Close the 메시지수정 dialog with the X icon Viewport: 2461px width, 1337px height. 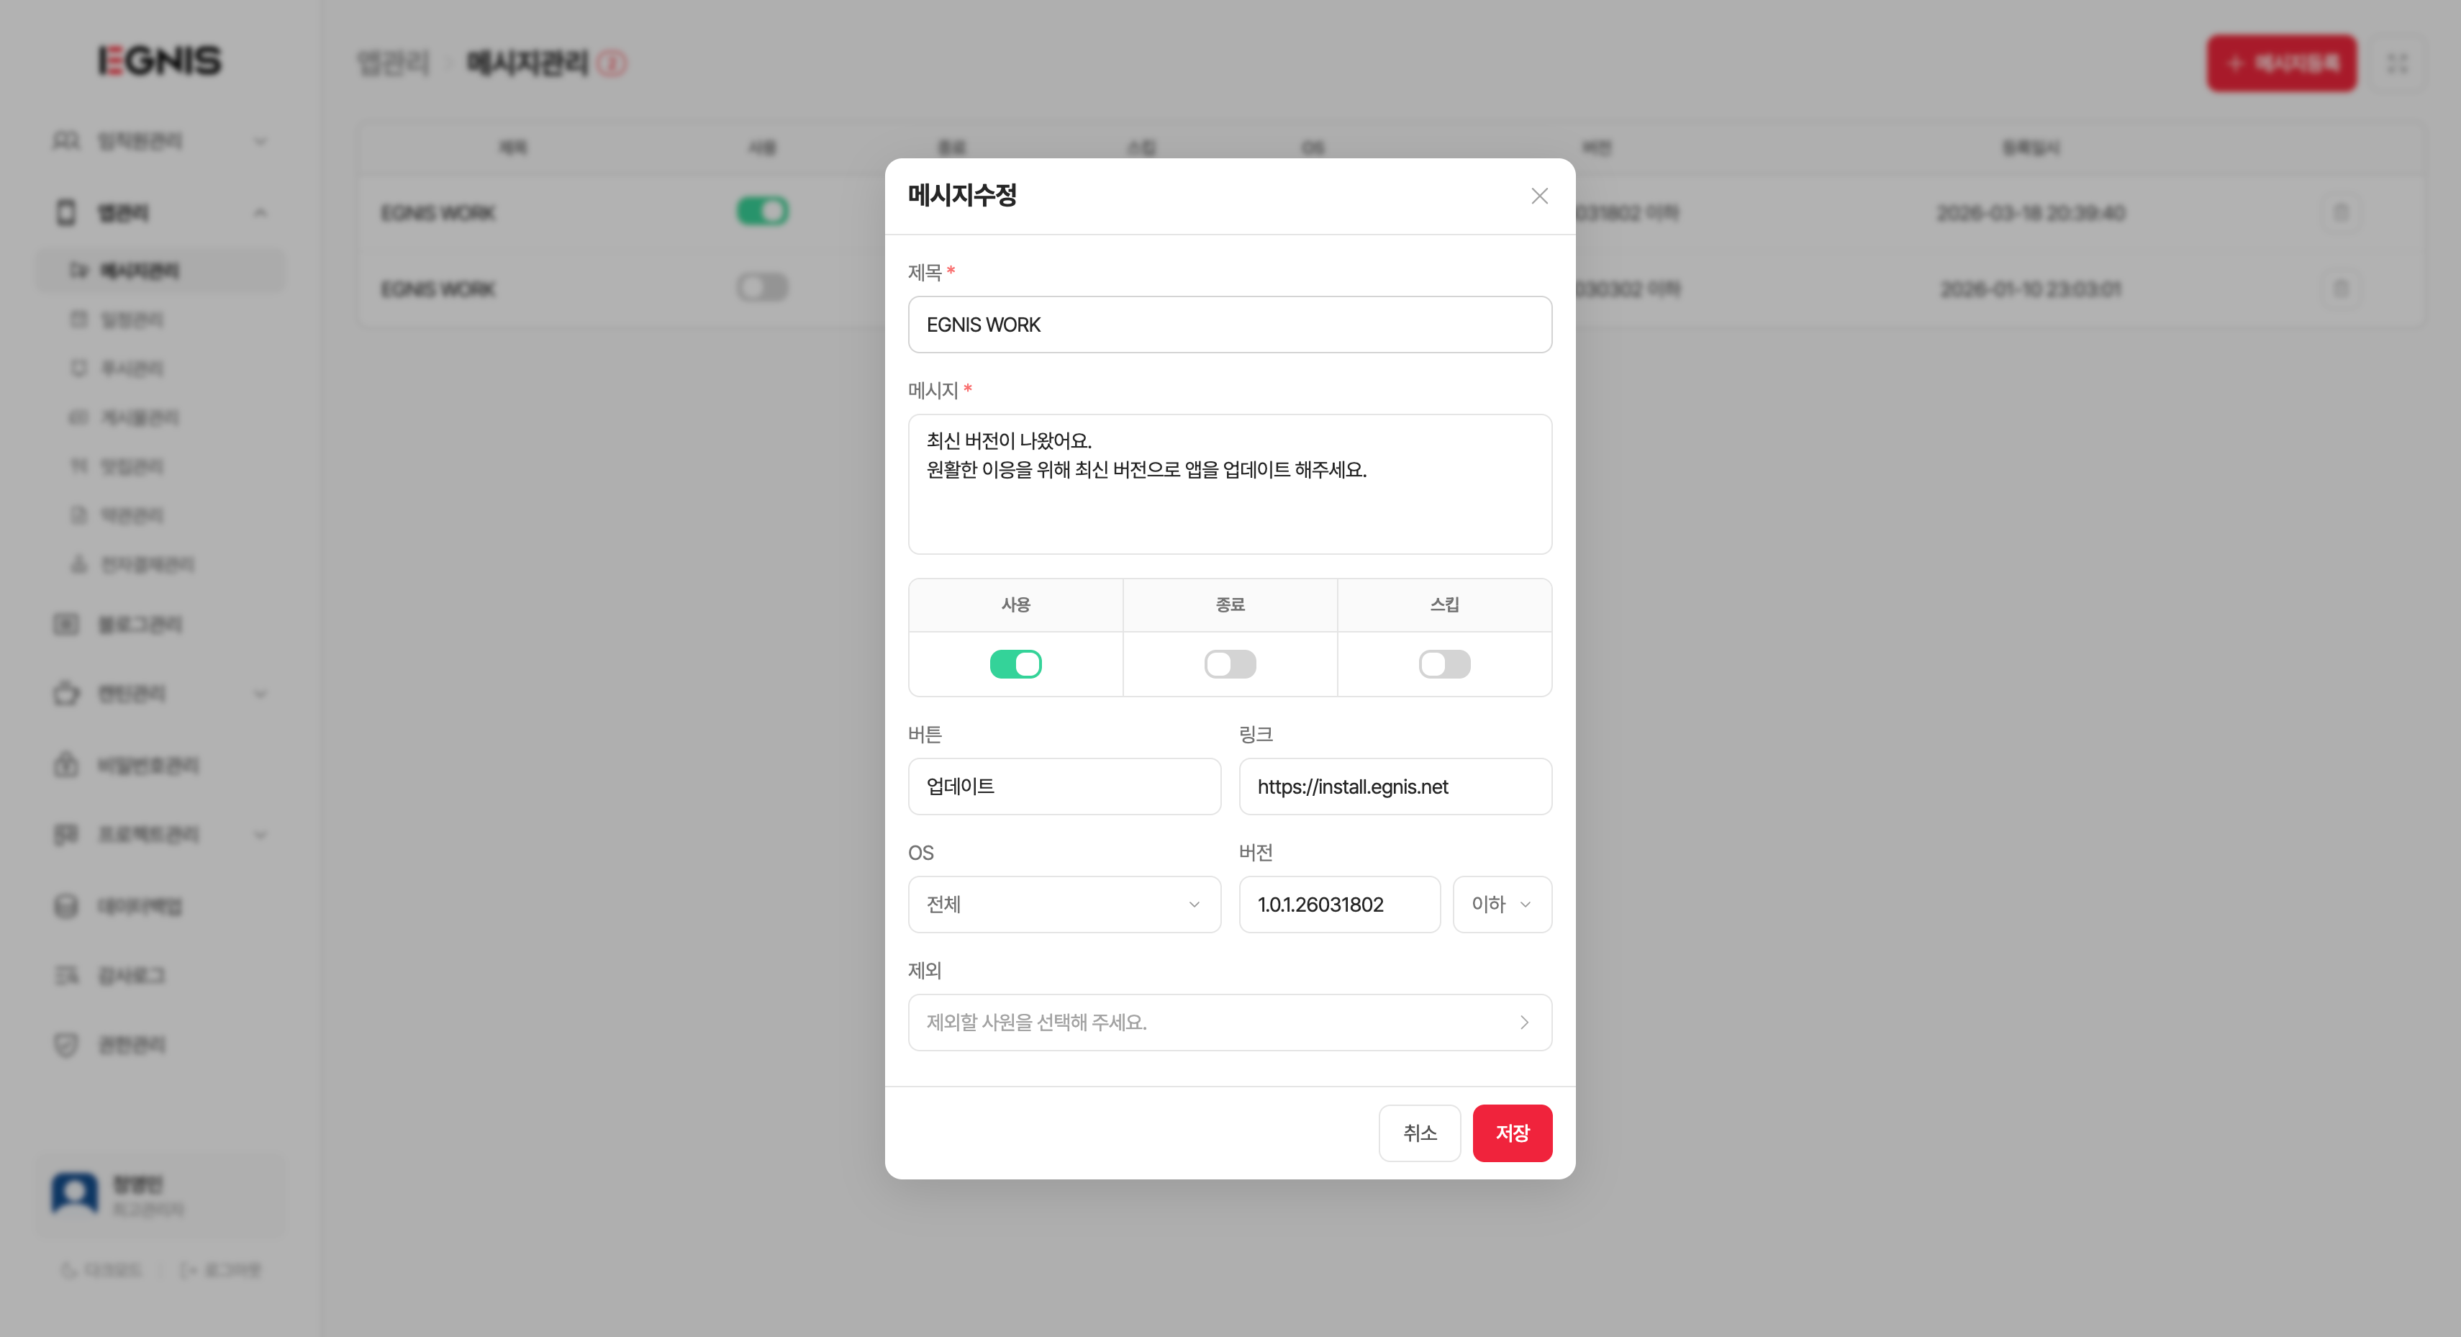[x=1539, y=196]
